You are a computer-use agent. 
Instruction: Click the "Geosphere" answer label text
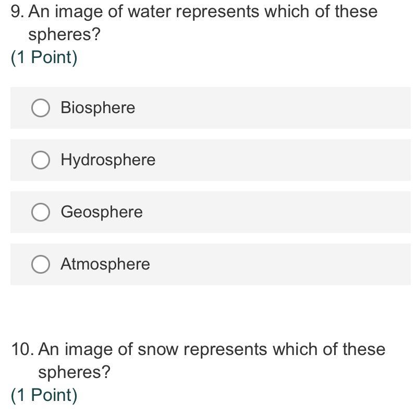point(102,212)
